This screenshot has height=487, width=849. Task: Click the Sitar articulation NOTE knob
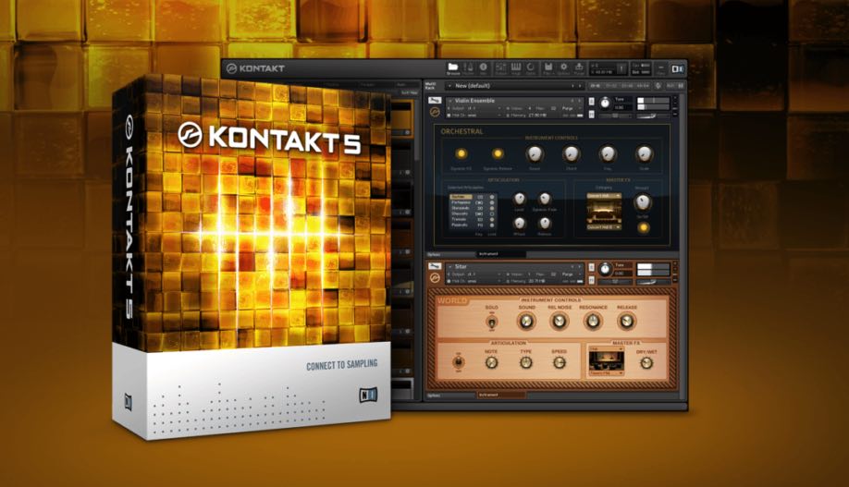pyautogui.click(x=492, y=363)
